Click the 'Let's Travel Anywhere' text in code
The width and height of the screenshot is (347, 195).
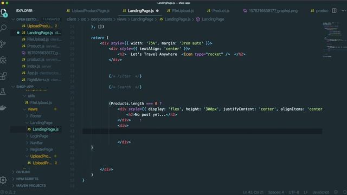[x=154, y=54]
